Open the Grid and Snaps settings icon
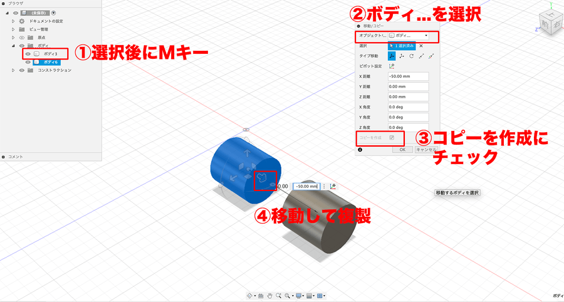The width and height of the screenshot is (564, 302). click(310, 296)
